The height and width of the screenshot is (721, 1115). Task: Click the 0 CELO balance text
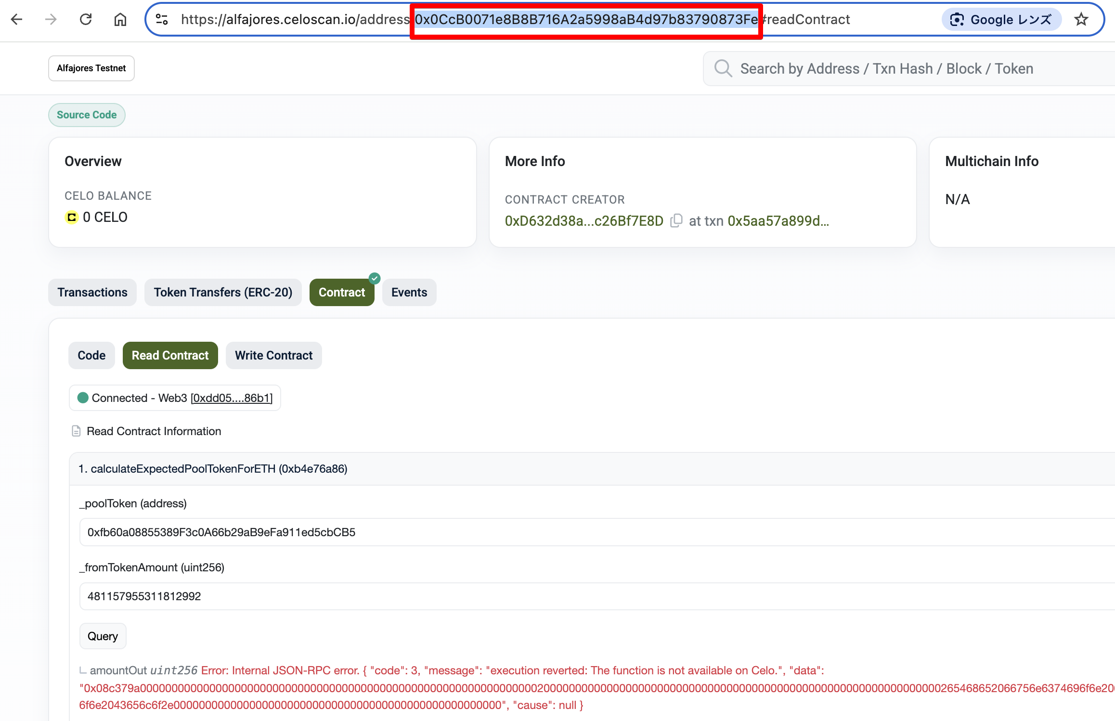105,218
